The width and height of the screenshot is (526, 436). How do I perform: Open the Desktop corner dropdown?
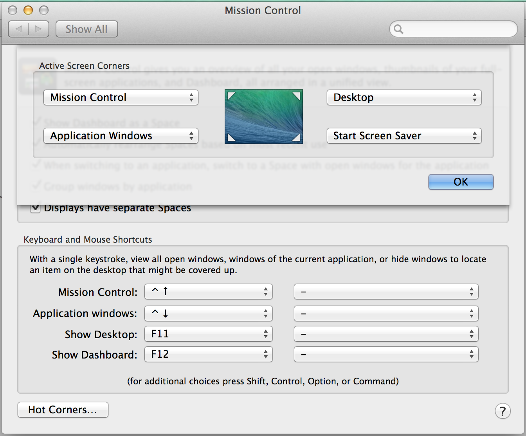(x=404, y=97)
